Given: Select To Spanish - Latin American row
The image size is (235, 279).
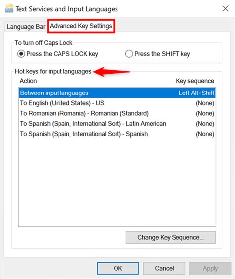Looking at the screenshot, I should point(117,124).
